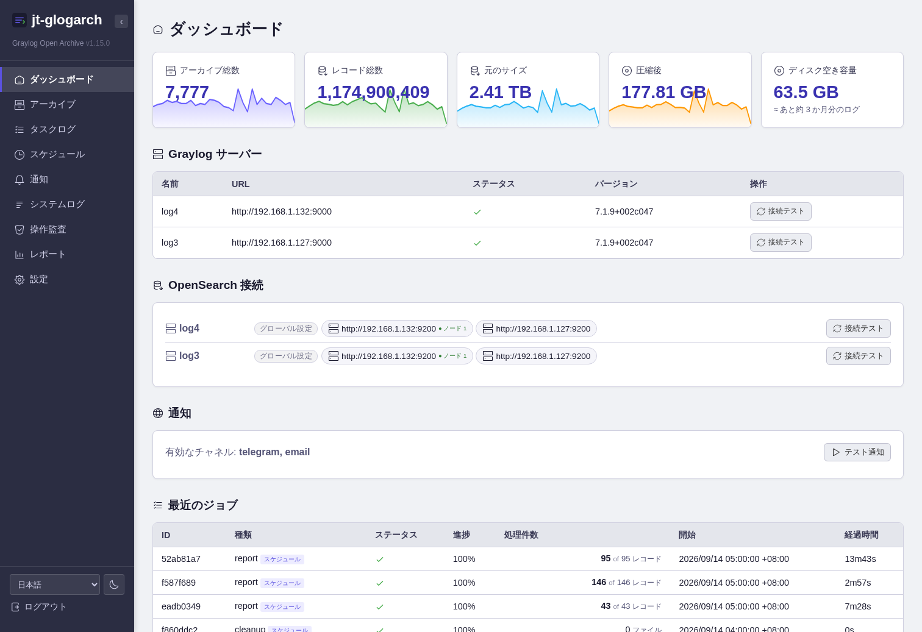Click the 処理件数 column header
The height and width of the screenshot is (632, 922).
click(521, 535)
